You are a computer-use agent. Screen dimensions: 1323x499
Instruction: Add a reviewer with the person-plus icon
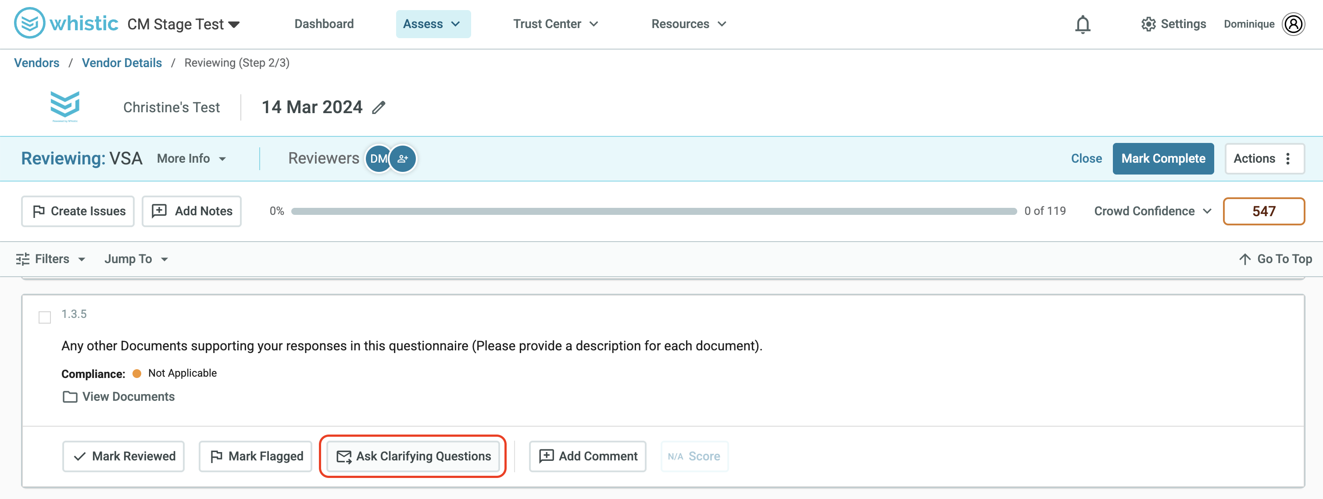[x=403, y=159]
